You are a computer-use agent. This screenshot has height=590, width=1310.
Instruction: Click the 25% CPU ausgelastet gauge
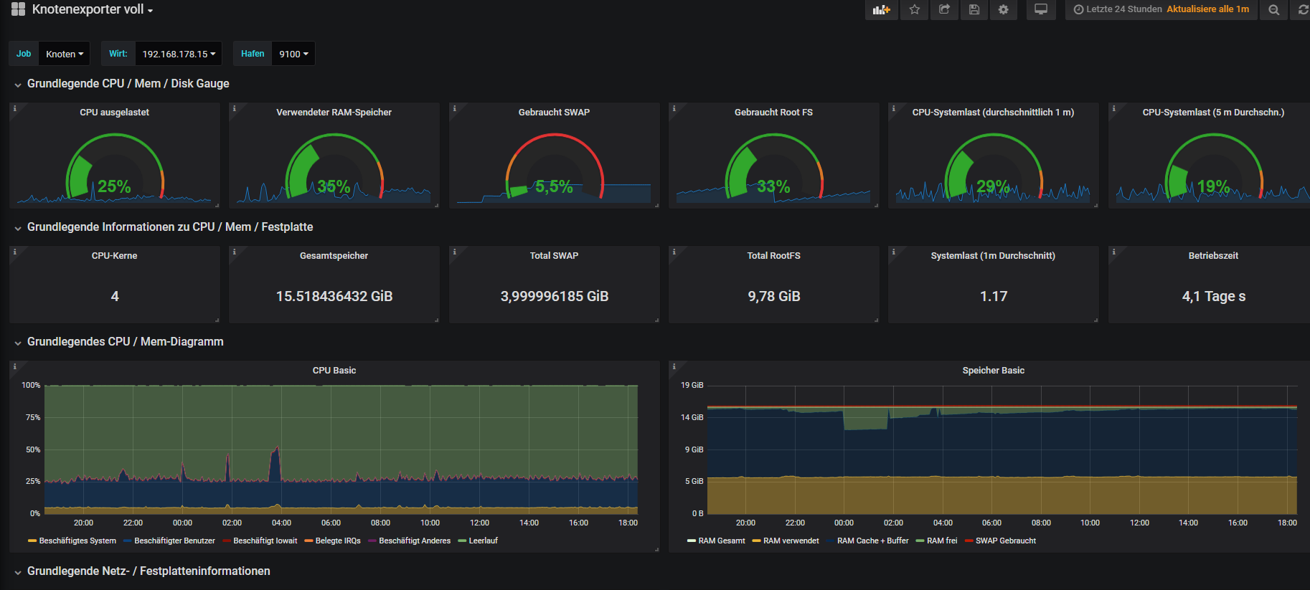coord(115,166)
